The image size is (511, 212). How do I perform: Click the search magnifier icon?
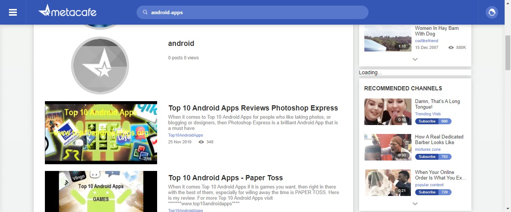[x=145, y=12]
